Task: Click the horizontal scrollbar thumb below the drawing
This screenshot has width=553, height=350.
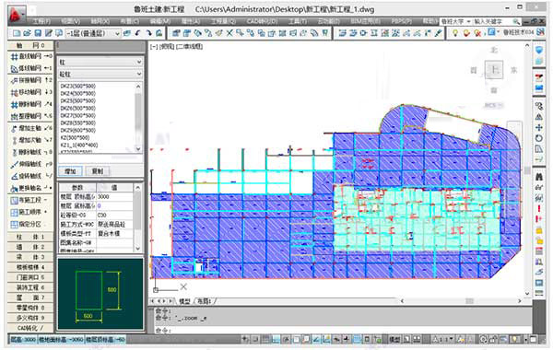Action: (469, 301)
